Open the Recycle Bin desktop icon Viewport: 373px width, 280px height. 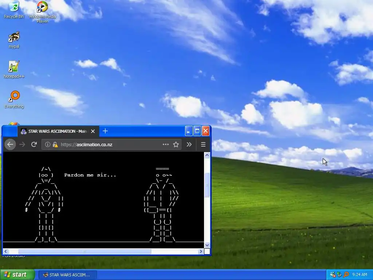click(14, 10)
